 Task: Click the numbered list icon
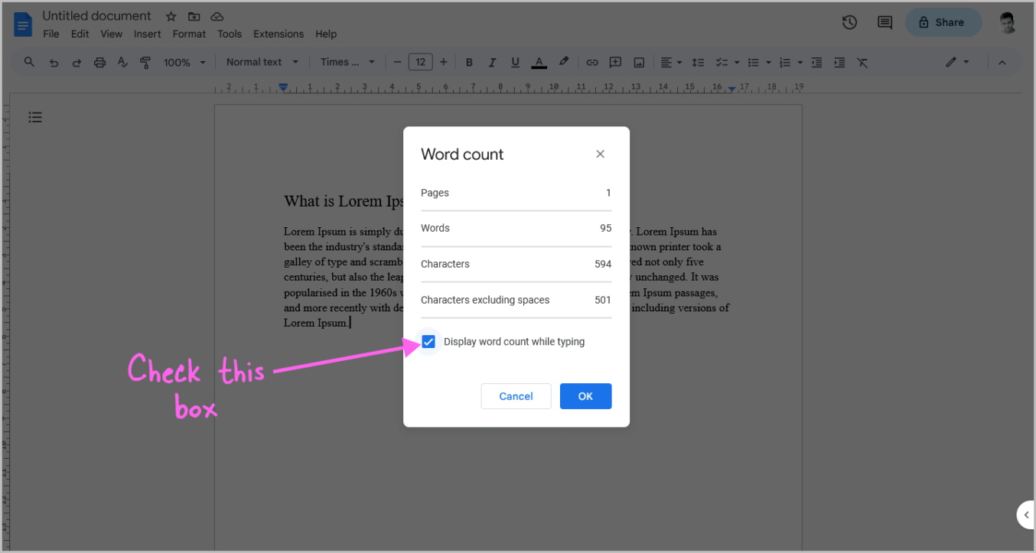pyautogui.click(x=785, y=63)
